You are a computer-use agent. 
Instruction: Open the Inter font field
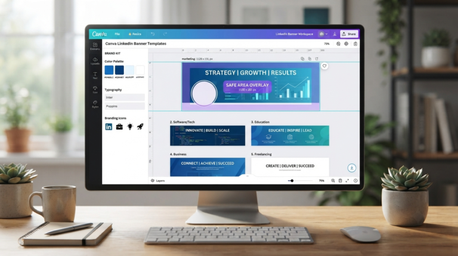[125, 97]
